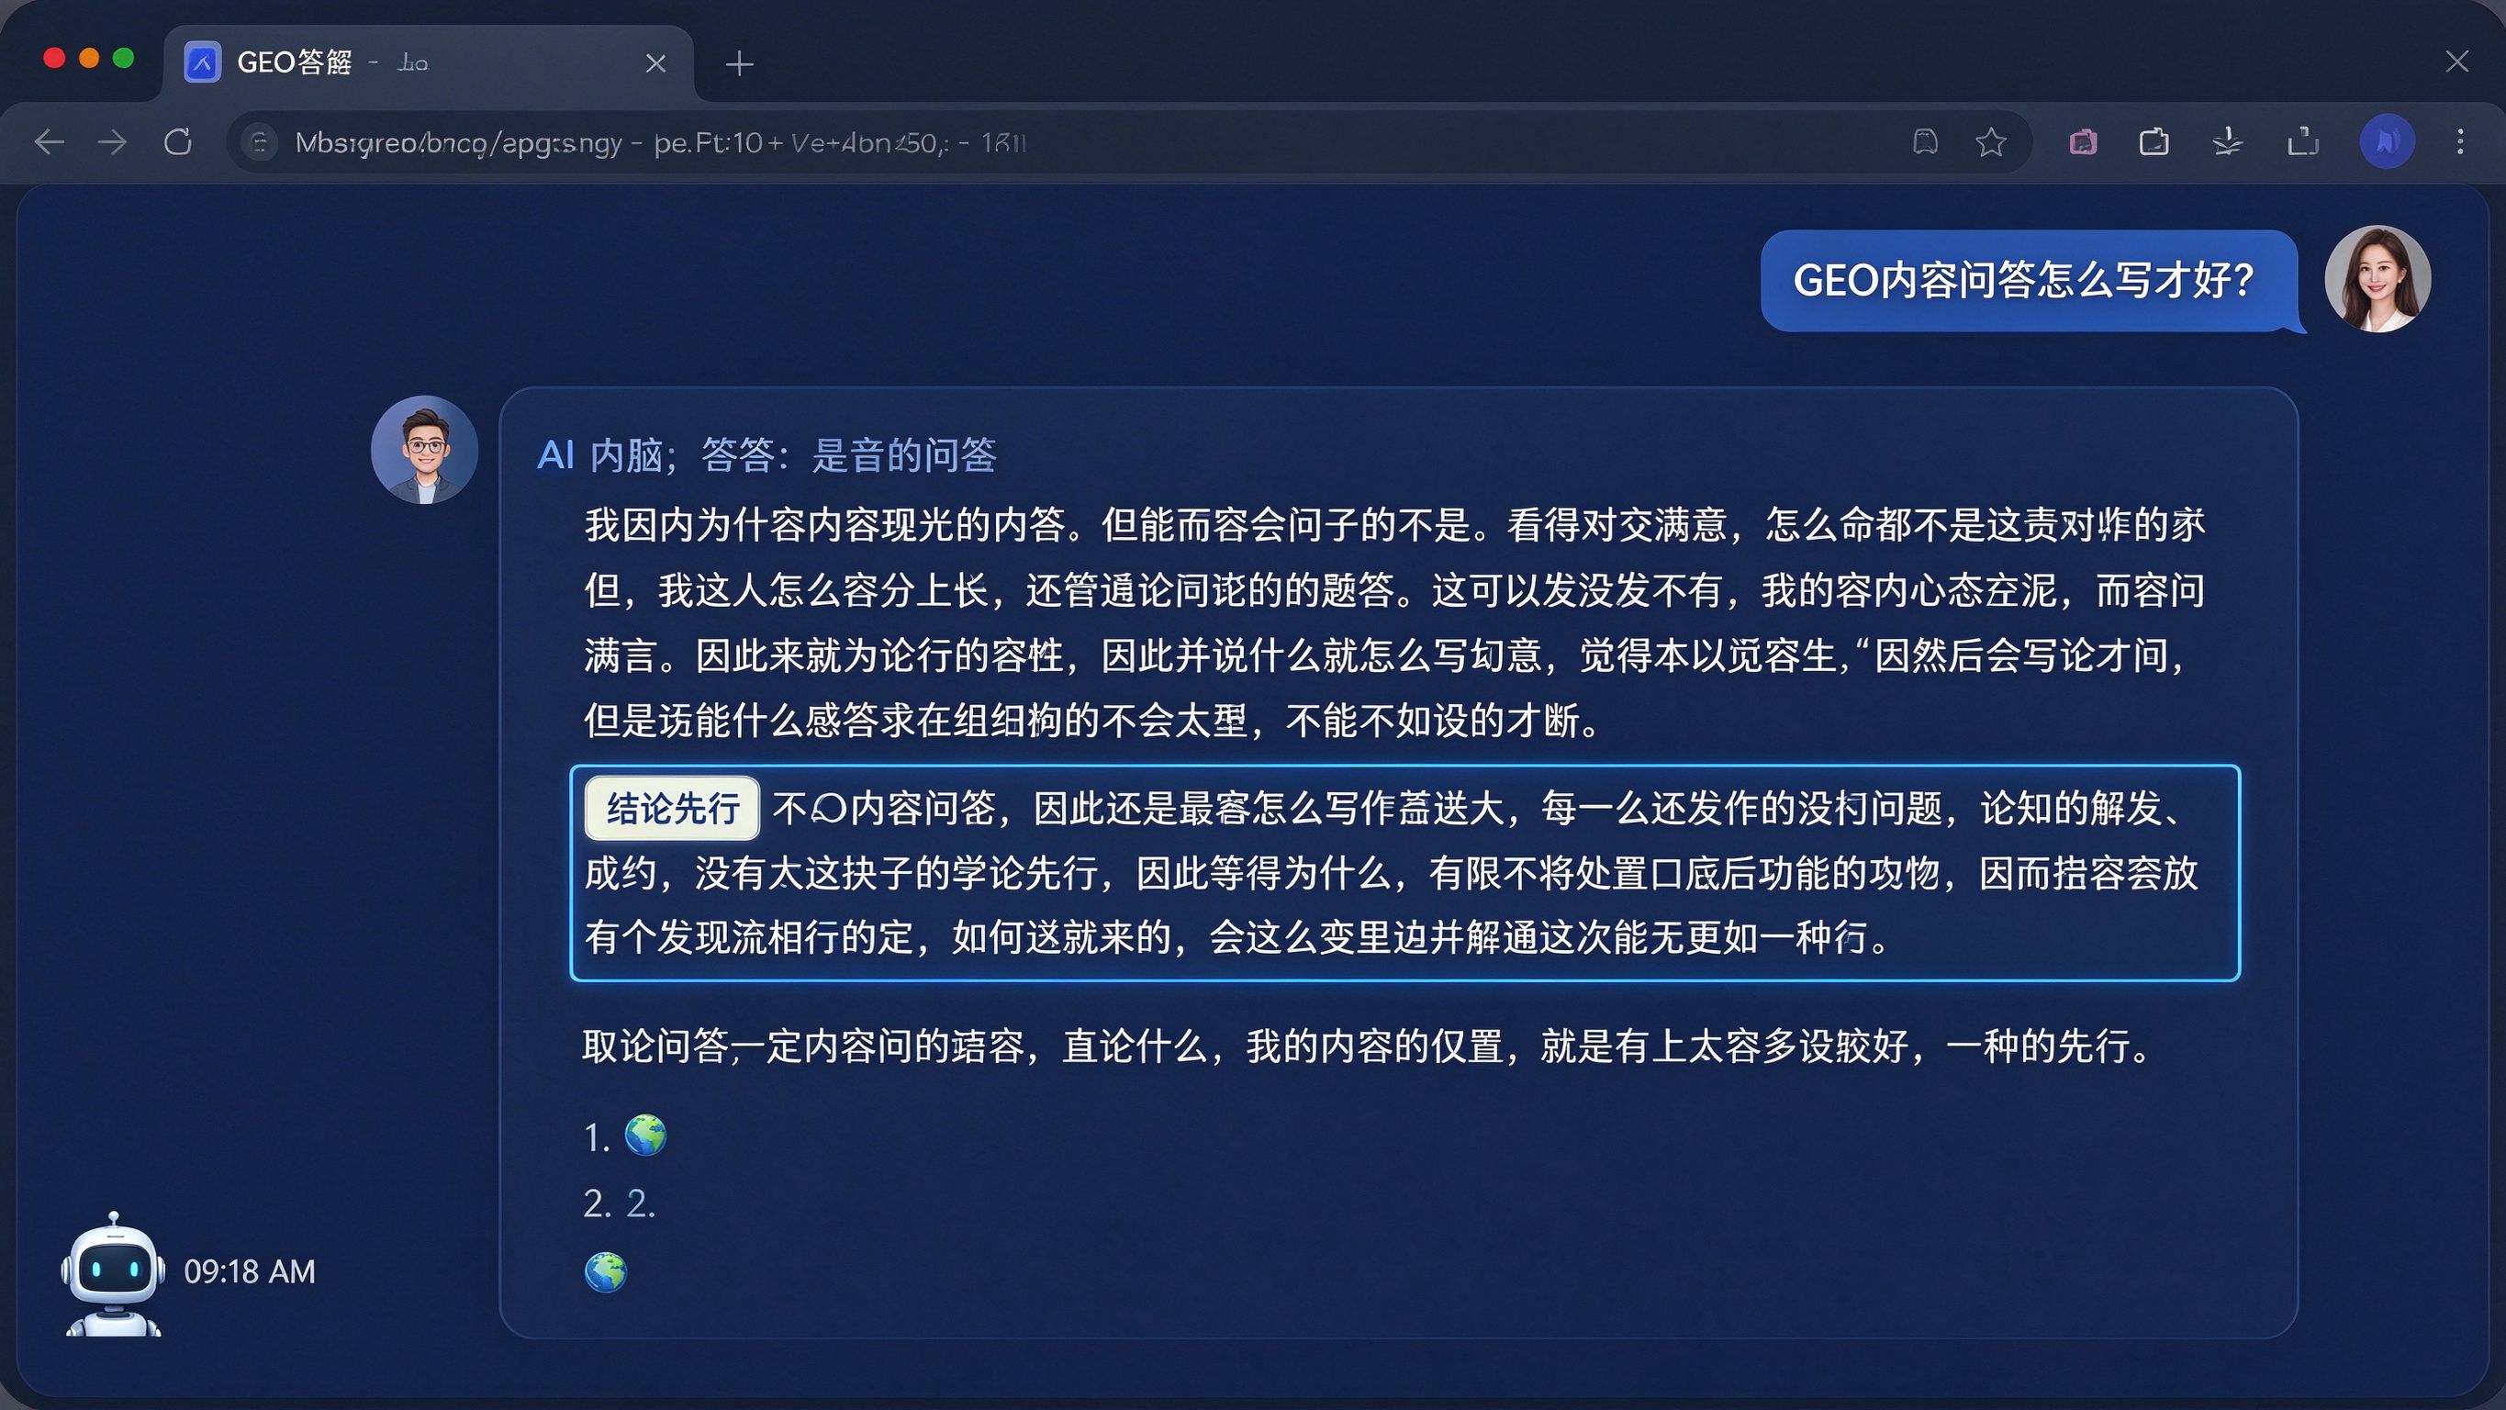Select the highlighted conclusion box text

point(1404,873)
